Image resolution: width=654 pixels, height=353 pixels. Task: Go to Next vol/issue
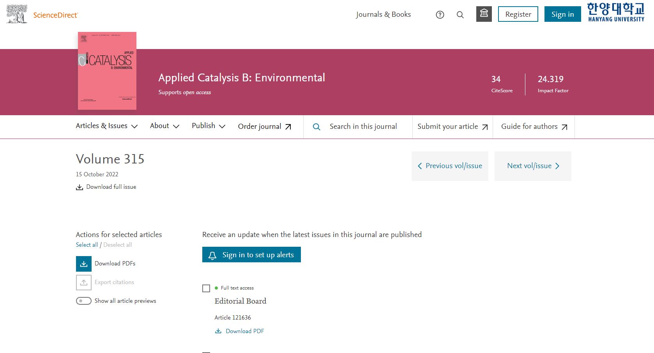(532, 166)
